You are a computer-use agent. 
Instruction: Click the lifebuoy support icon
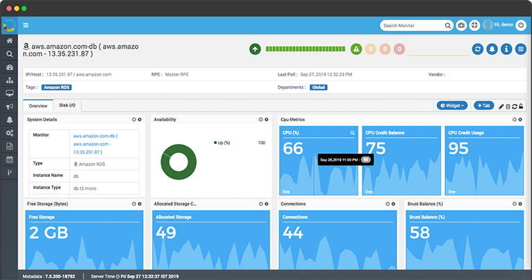(x=474, y=26)
